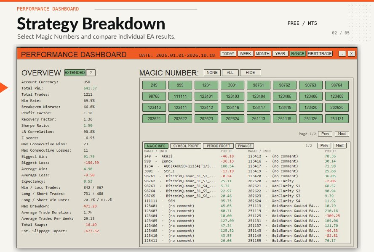The height and width of the screenshot is (252, 374).
Task: Switch date filter to MONTH
Action: point(263,54)
